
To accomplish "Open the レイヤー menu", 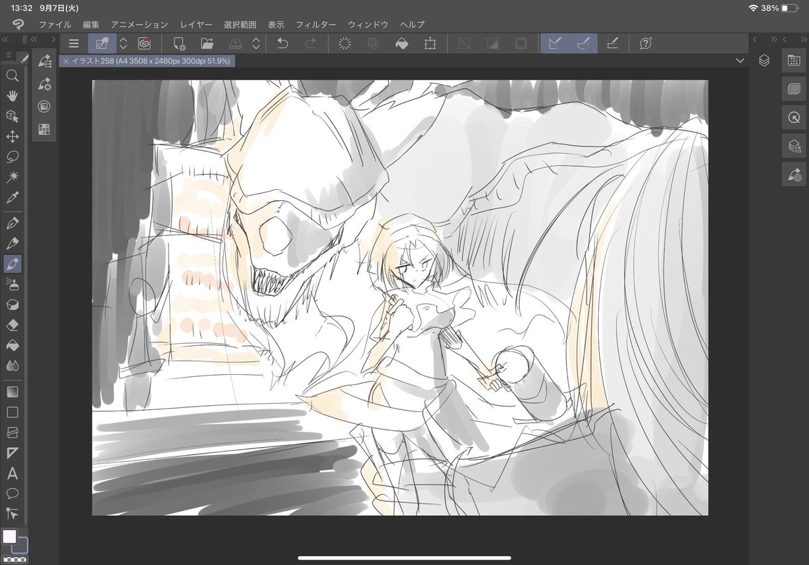I will coord(196,24).
